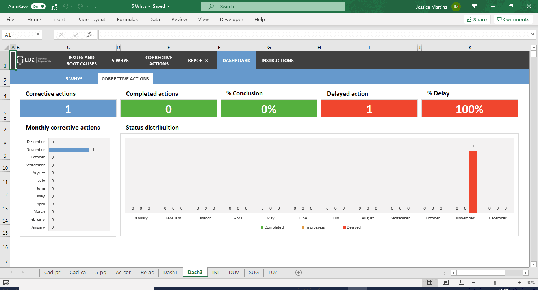Screen dimensions: 538x290
Task: Go to Instructions navigation button
Action: (x=277, y=61)
